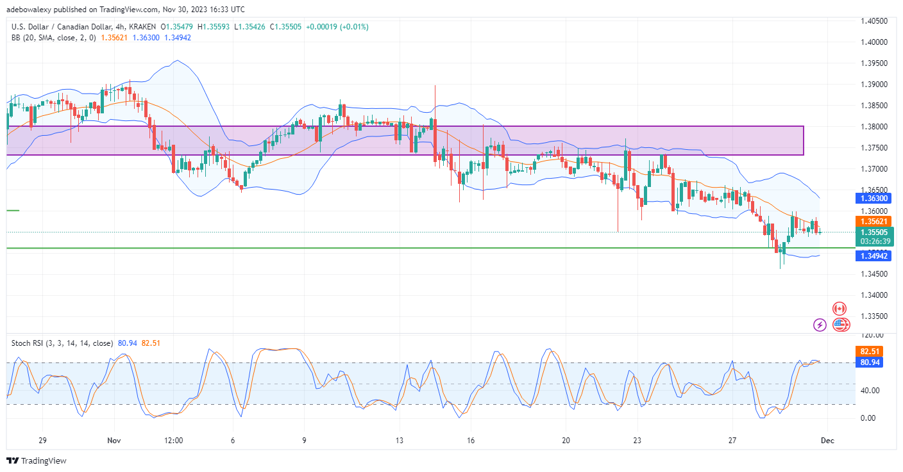Click the O1.35479 open value in header
The image size is (903, 472).
coord(178,27)
